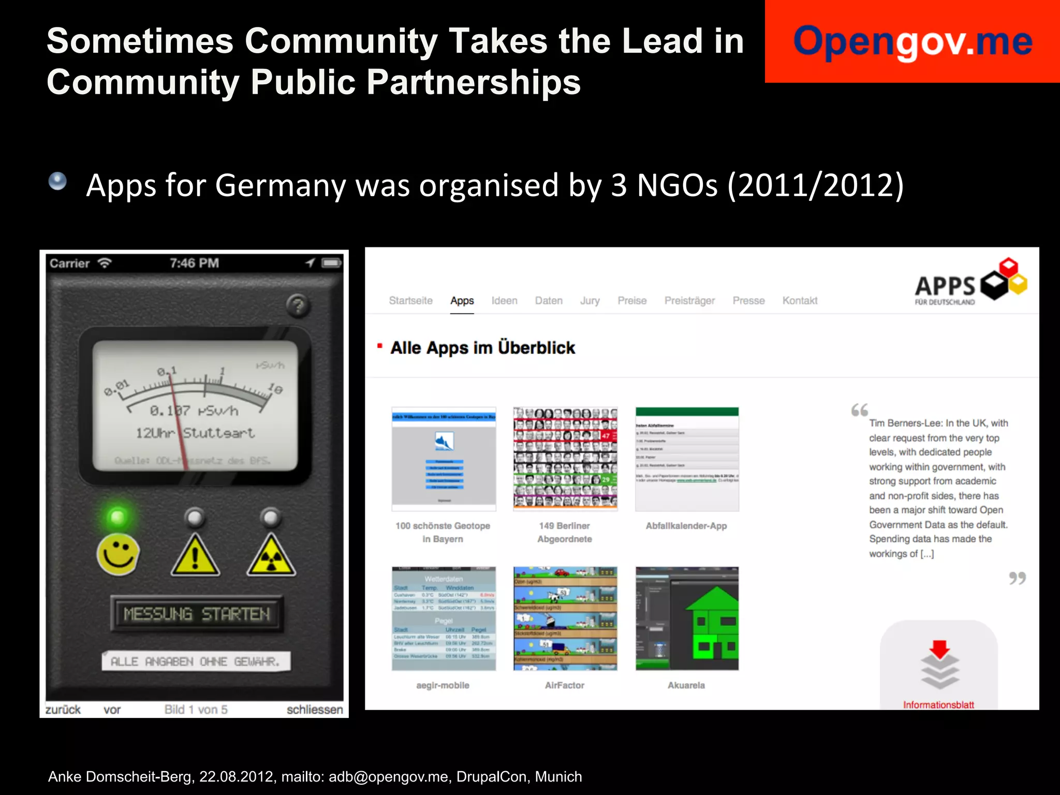Viewport: 1060px width, 795px height.
Task: Tap the exclamation warning triangle icon
Action: [x=195, y=555]
